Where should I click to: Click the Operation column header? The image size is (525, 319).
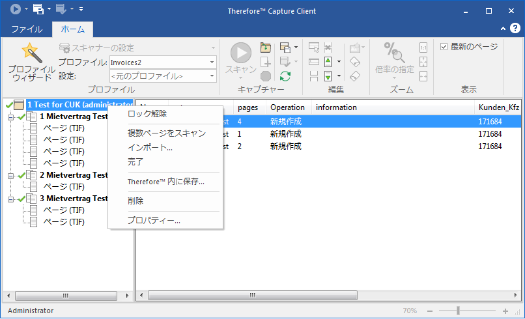coord(289,107)
